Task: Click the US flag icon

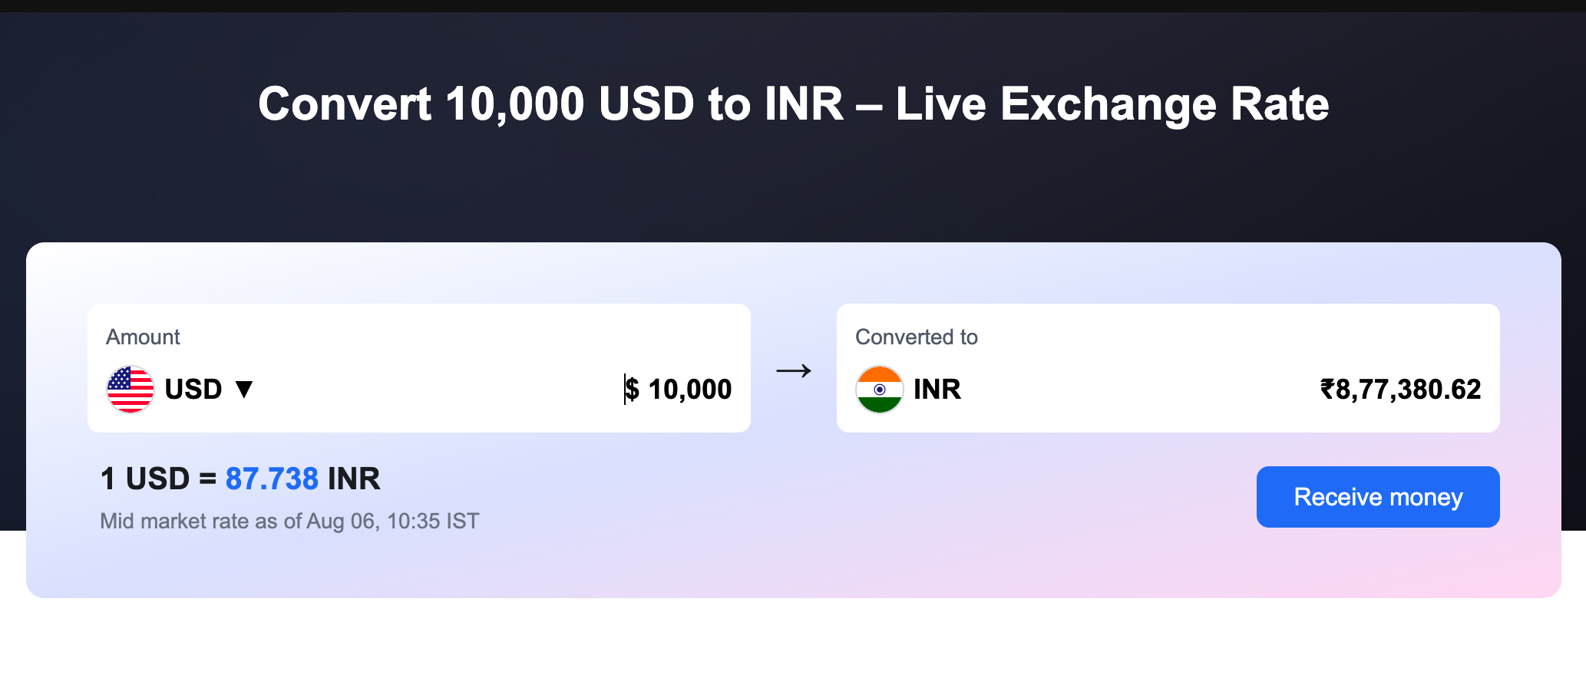Action: pyautogui.click(x=131, y=390)
